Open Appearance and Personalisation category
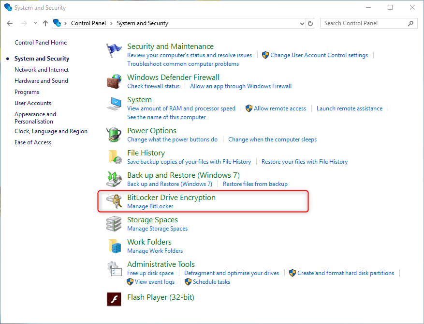Image resolution: width=424 pixels, height=324 pixels. click(x=35, y=118)
